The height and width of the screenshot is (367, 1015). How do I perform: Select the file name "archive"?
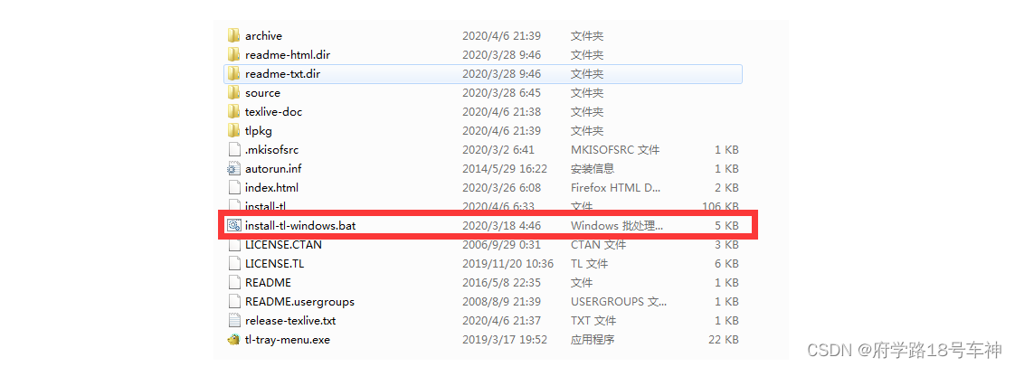[x=263, y=35]
